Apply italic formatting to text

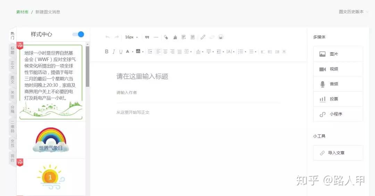click(x=114, y=52)
